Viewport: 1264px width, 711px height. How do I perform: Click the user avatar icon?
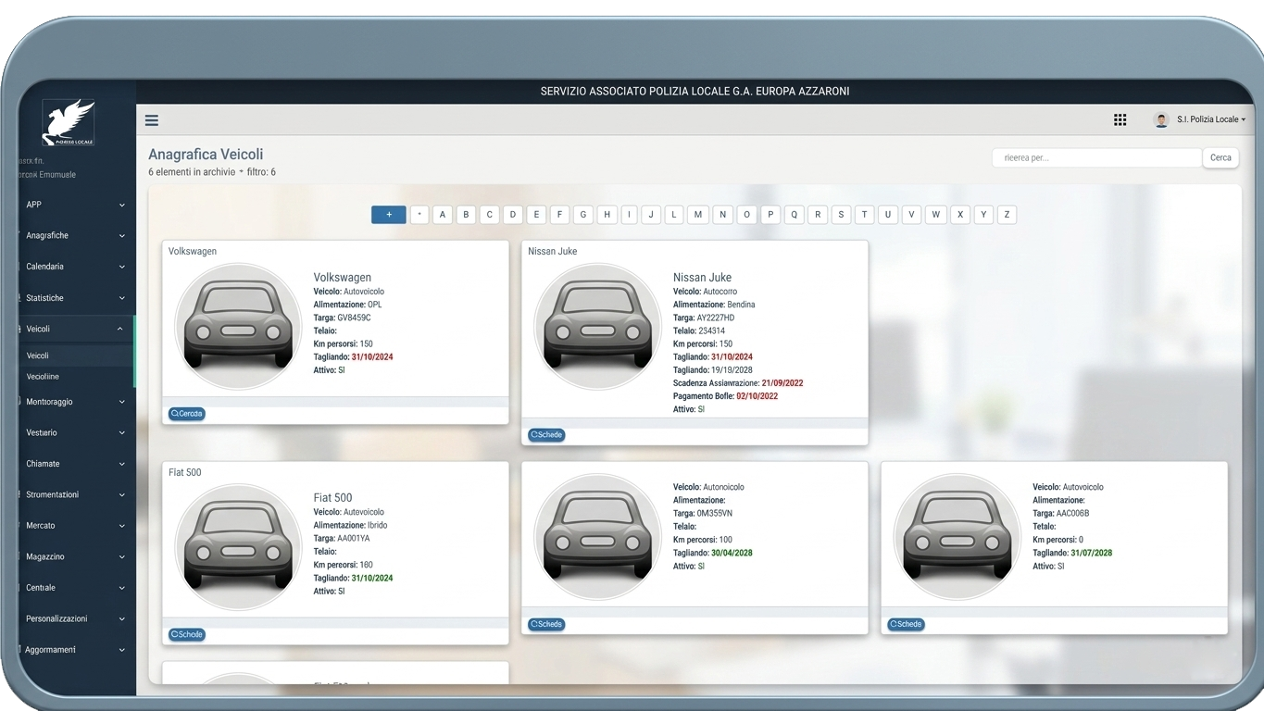[x=1161, y=119]
